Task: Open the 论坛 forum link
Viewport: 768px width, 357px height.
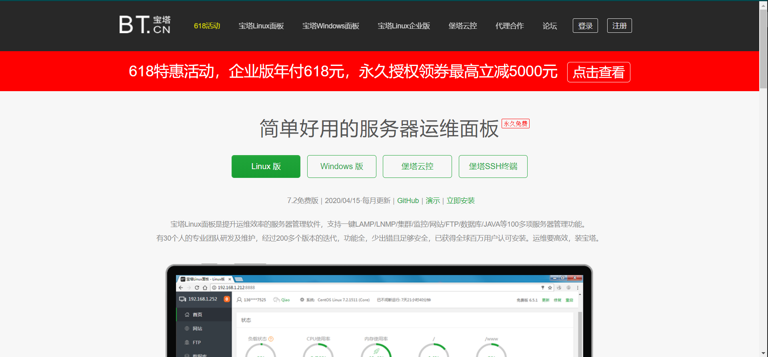Action: 550,26
